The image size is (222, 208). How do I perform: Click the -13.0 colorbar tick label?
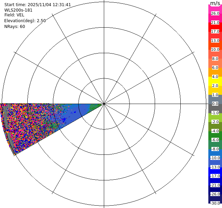215,167
